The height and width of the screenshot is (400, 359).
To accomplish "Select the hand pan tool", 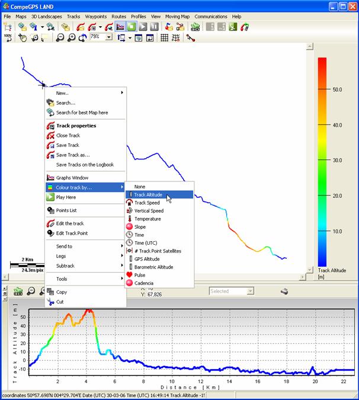I will tap(23, 38).
